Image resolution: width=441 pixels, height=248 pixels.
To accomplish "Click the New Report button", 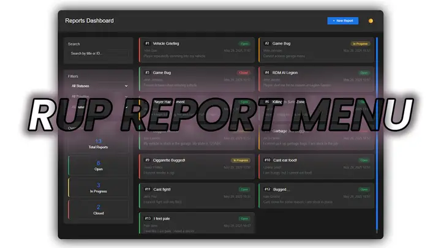I will (342, 21).
